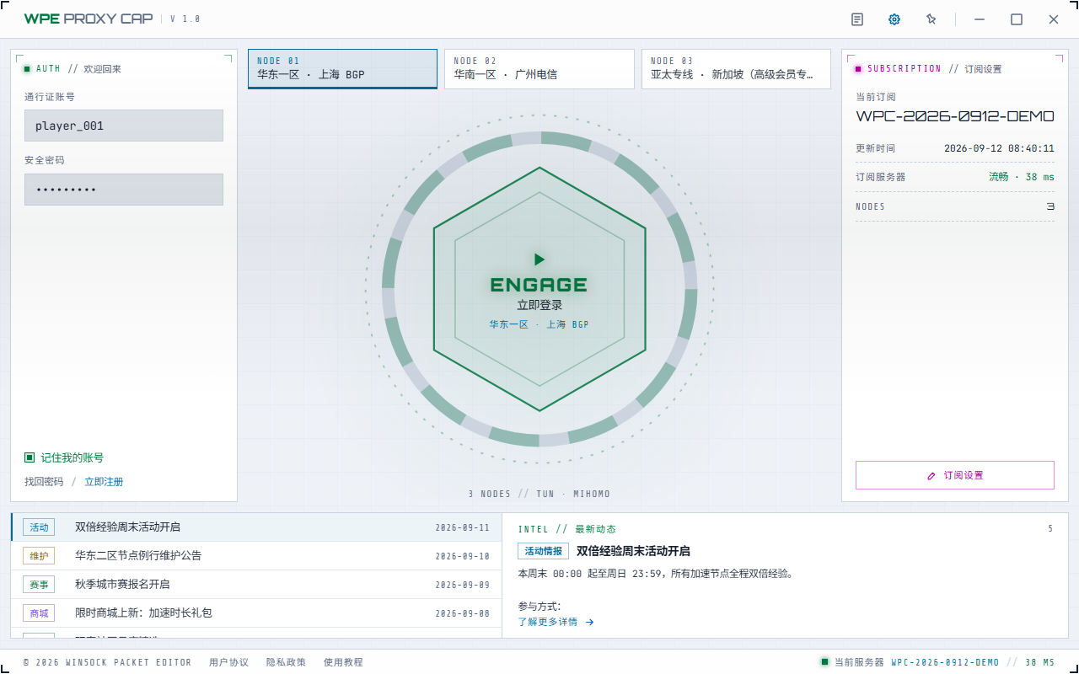The height and width of the screenshot is (674, 1079).
Task: Open 隐私政策 footer link
Action: 286,662
